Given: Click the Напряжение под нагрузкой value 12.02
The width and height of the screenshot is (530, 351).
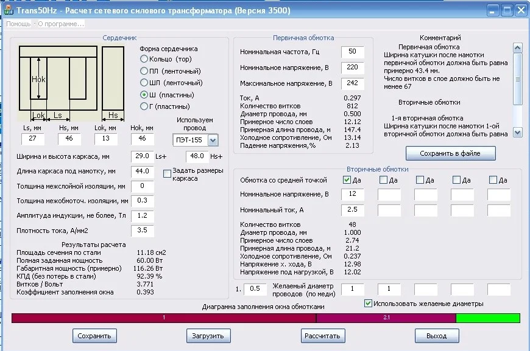Looking at the screenshot, I should (x=353, y=272).
